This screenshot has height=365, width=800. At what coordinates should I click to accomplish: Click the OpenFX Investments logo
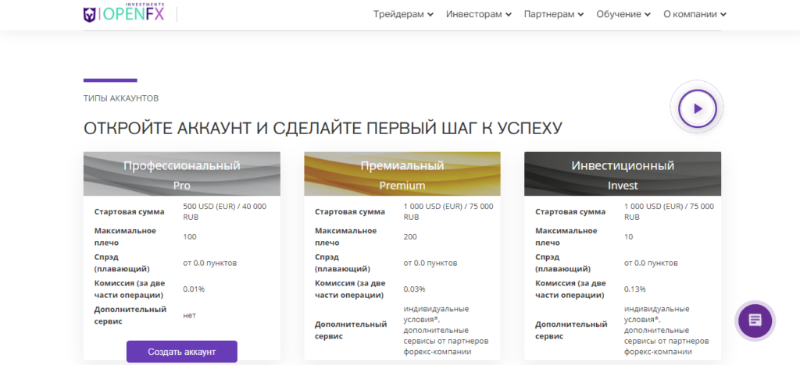[x=124, y=14]
